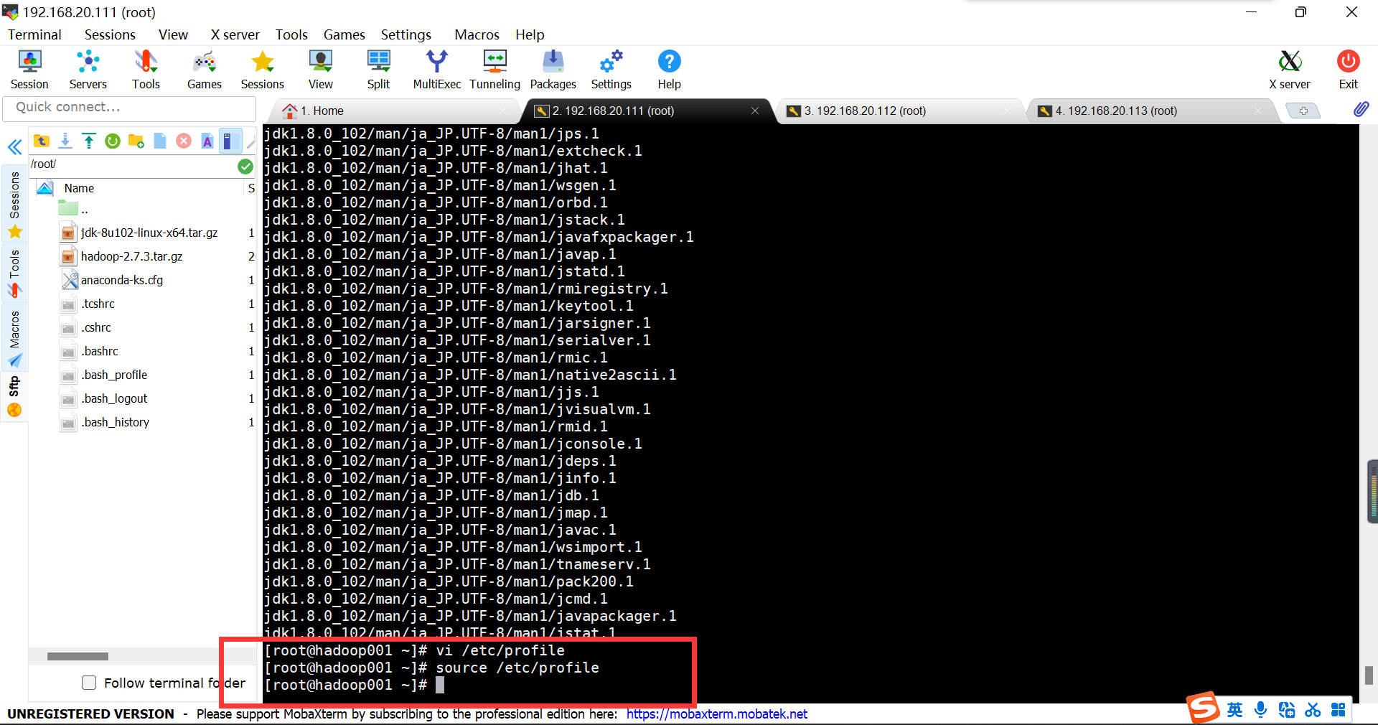
Task: Open the Tools side tab
Action: click(14, 273)
